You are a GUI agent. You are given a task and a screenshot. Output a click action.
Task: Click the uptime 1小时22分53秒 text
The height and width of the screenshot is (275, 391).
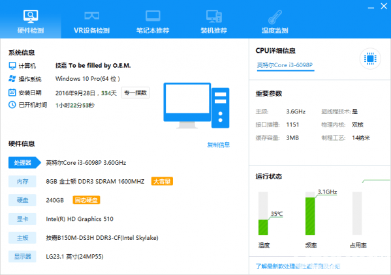point(75,106)
